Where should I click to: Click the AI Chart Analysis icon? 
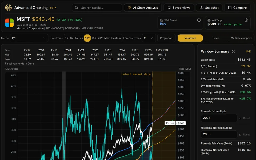point(130,8)
